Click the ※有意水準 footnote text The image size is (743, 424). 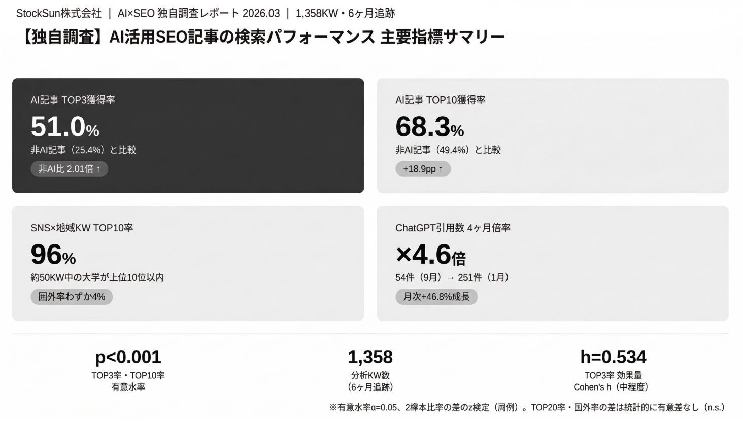pos(527,407)
